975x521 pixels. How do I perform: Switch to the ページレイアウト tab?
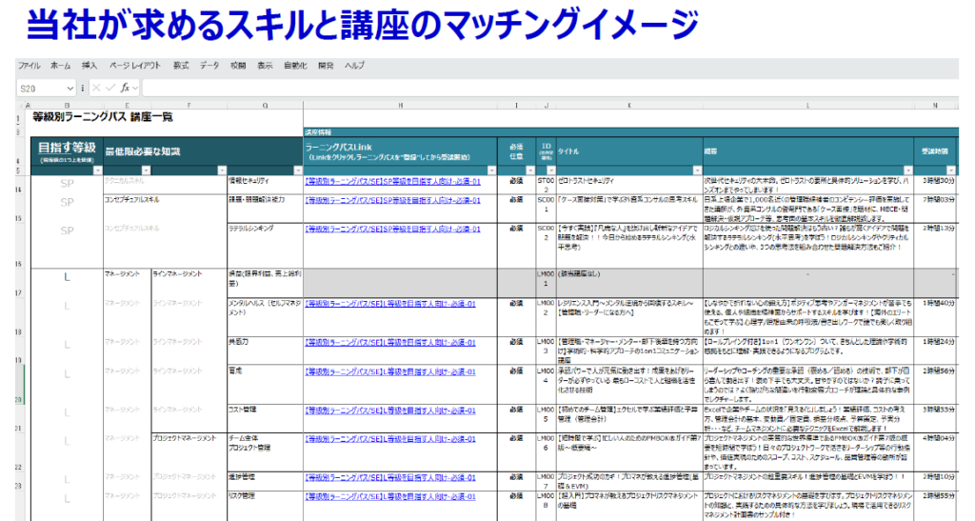pyautogui.click(x=135, y=66)
